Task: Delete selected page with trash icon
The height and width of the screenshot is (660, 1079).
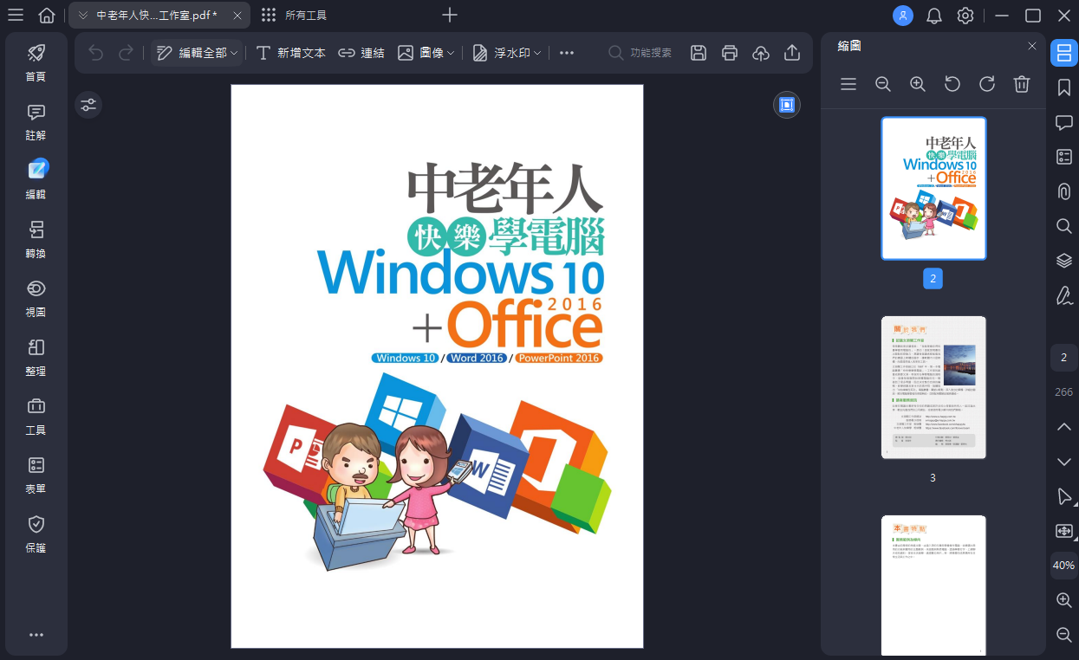Action: coord(1021,84)
